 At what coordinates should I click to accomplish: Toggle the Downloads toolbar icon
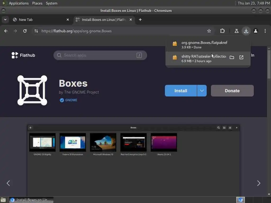click(246, 31)
